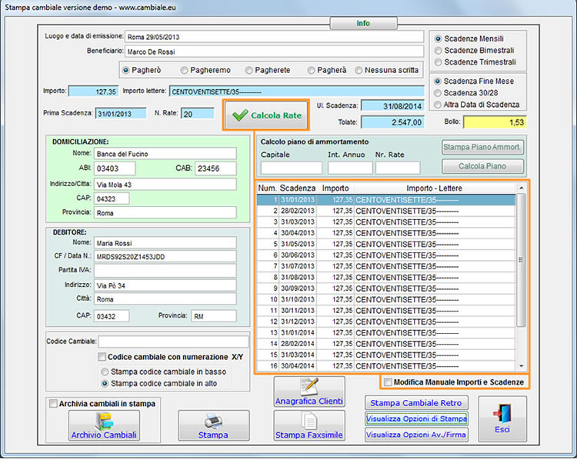This screenshot has height=460, width=577.
Task: Click the yellow Bollo field
Action: 495,122
